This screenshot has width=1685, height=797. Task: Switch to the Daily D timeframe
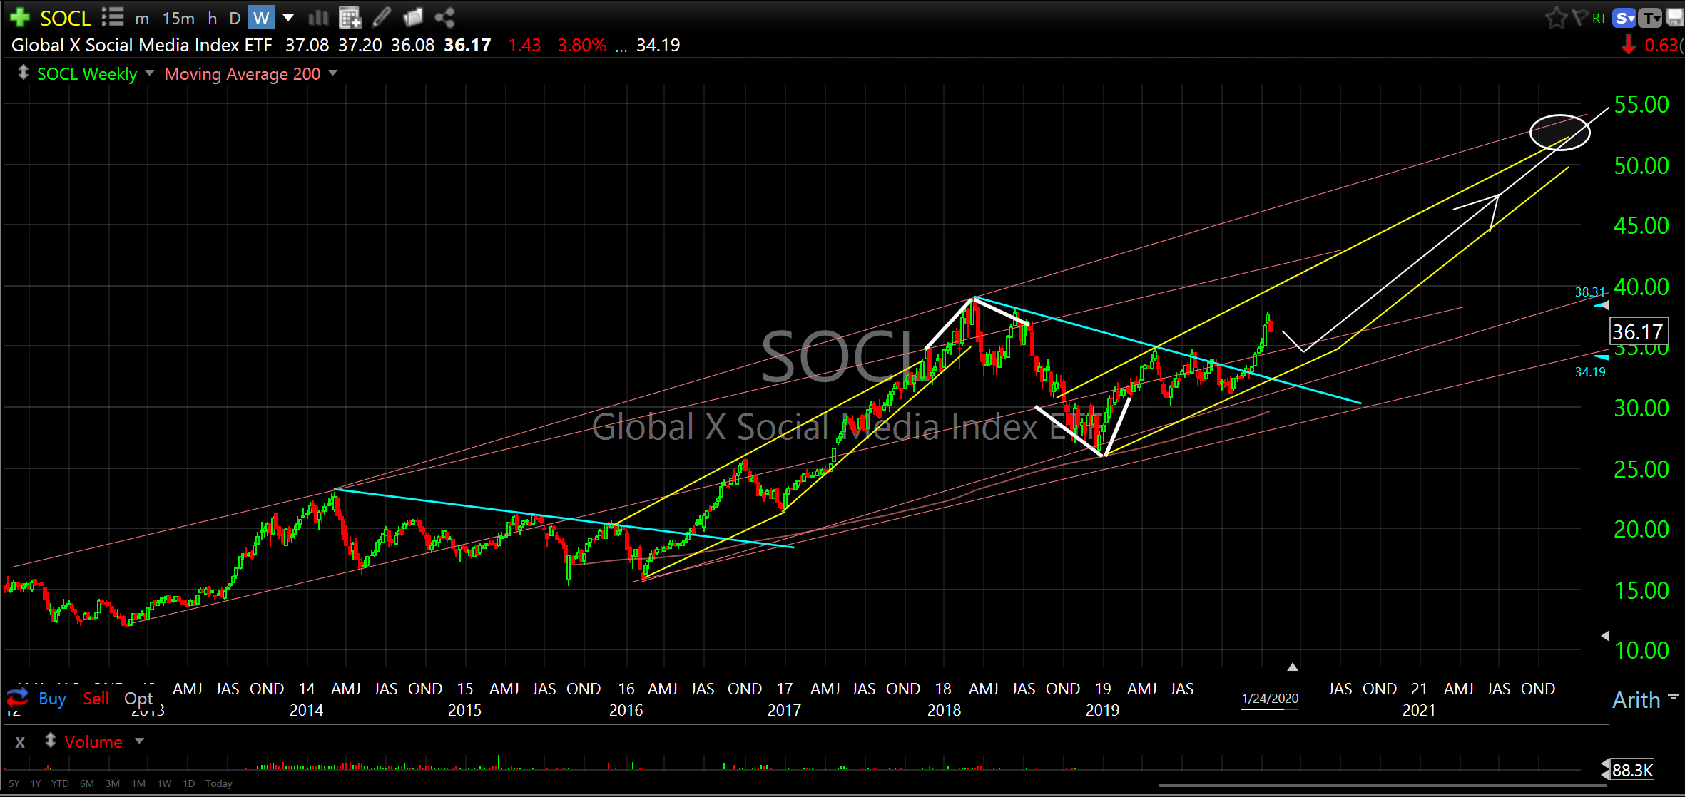[x=235, y=18]
